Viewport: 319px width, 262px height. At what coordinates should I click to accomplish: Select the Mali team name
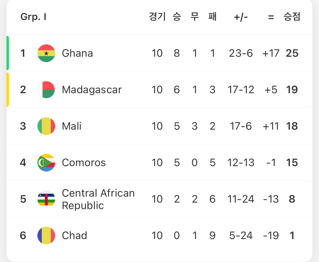(x=72, y=126)
